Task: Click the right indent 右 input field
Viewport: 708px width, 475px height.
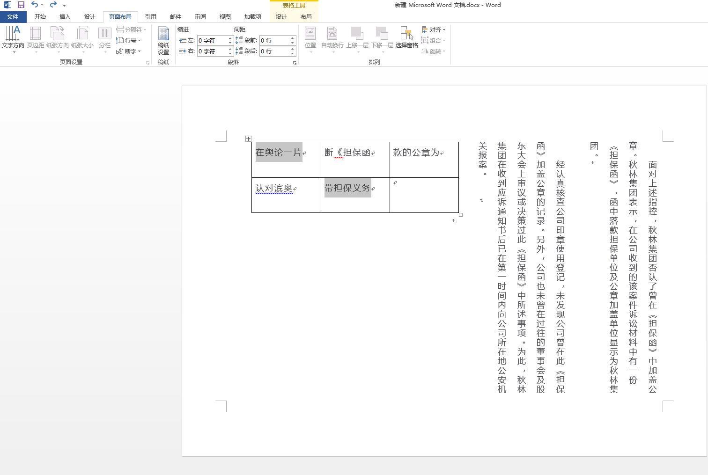Action: (x=213, y=51)
